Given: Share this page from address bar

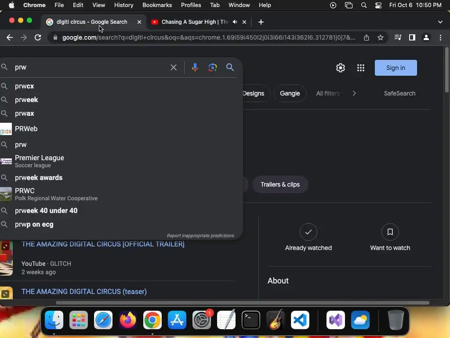Looking at the screenshot, I should click(x=366, y=37).
